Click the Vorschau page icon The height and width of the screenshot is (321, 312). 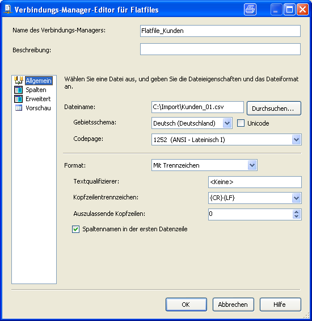[19, 108]
